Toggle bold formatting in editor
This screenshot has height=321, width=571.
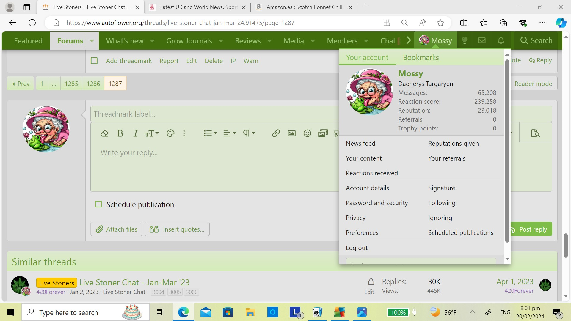point(120,133)
